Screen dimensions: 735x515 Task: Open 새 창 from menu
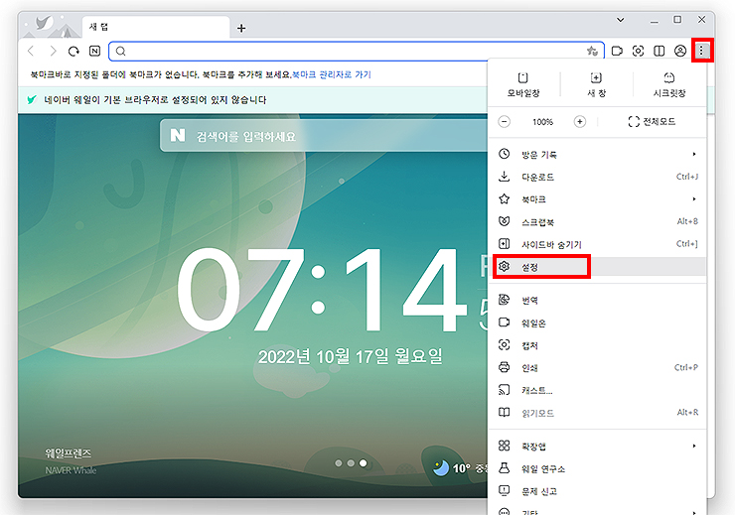tap(596, 84)
